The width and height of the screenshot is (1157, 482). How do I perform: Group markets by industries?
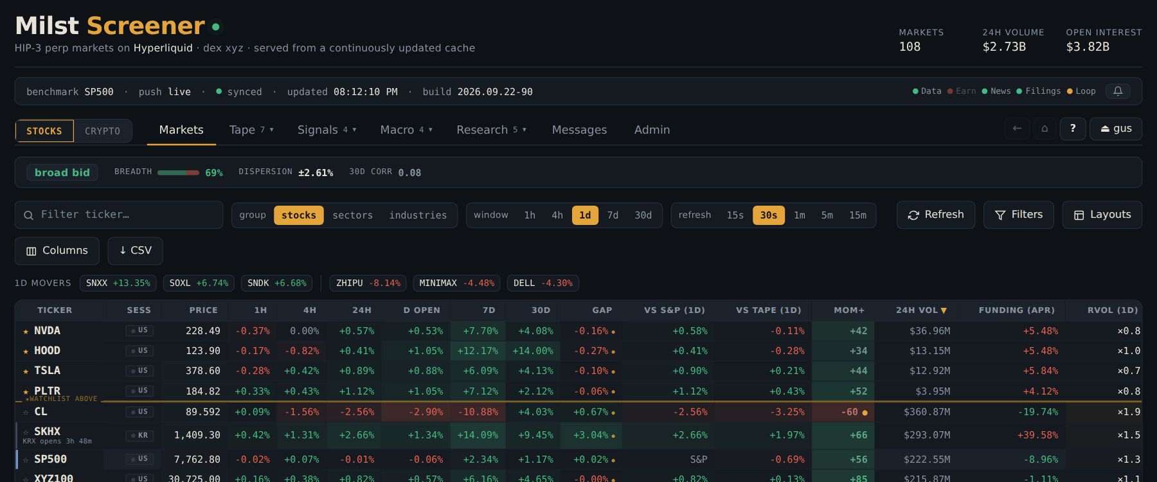[x=418, y=215]
